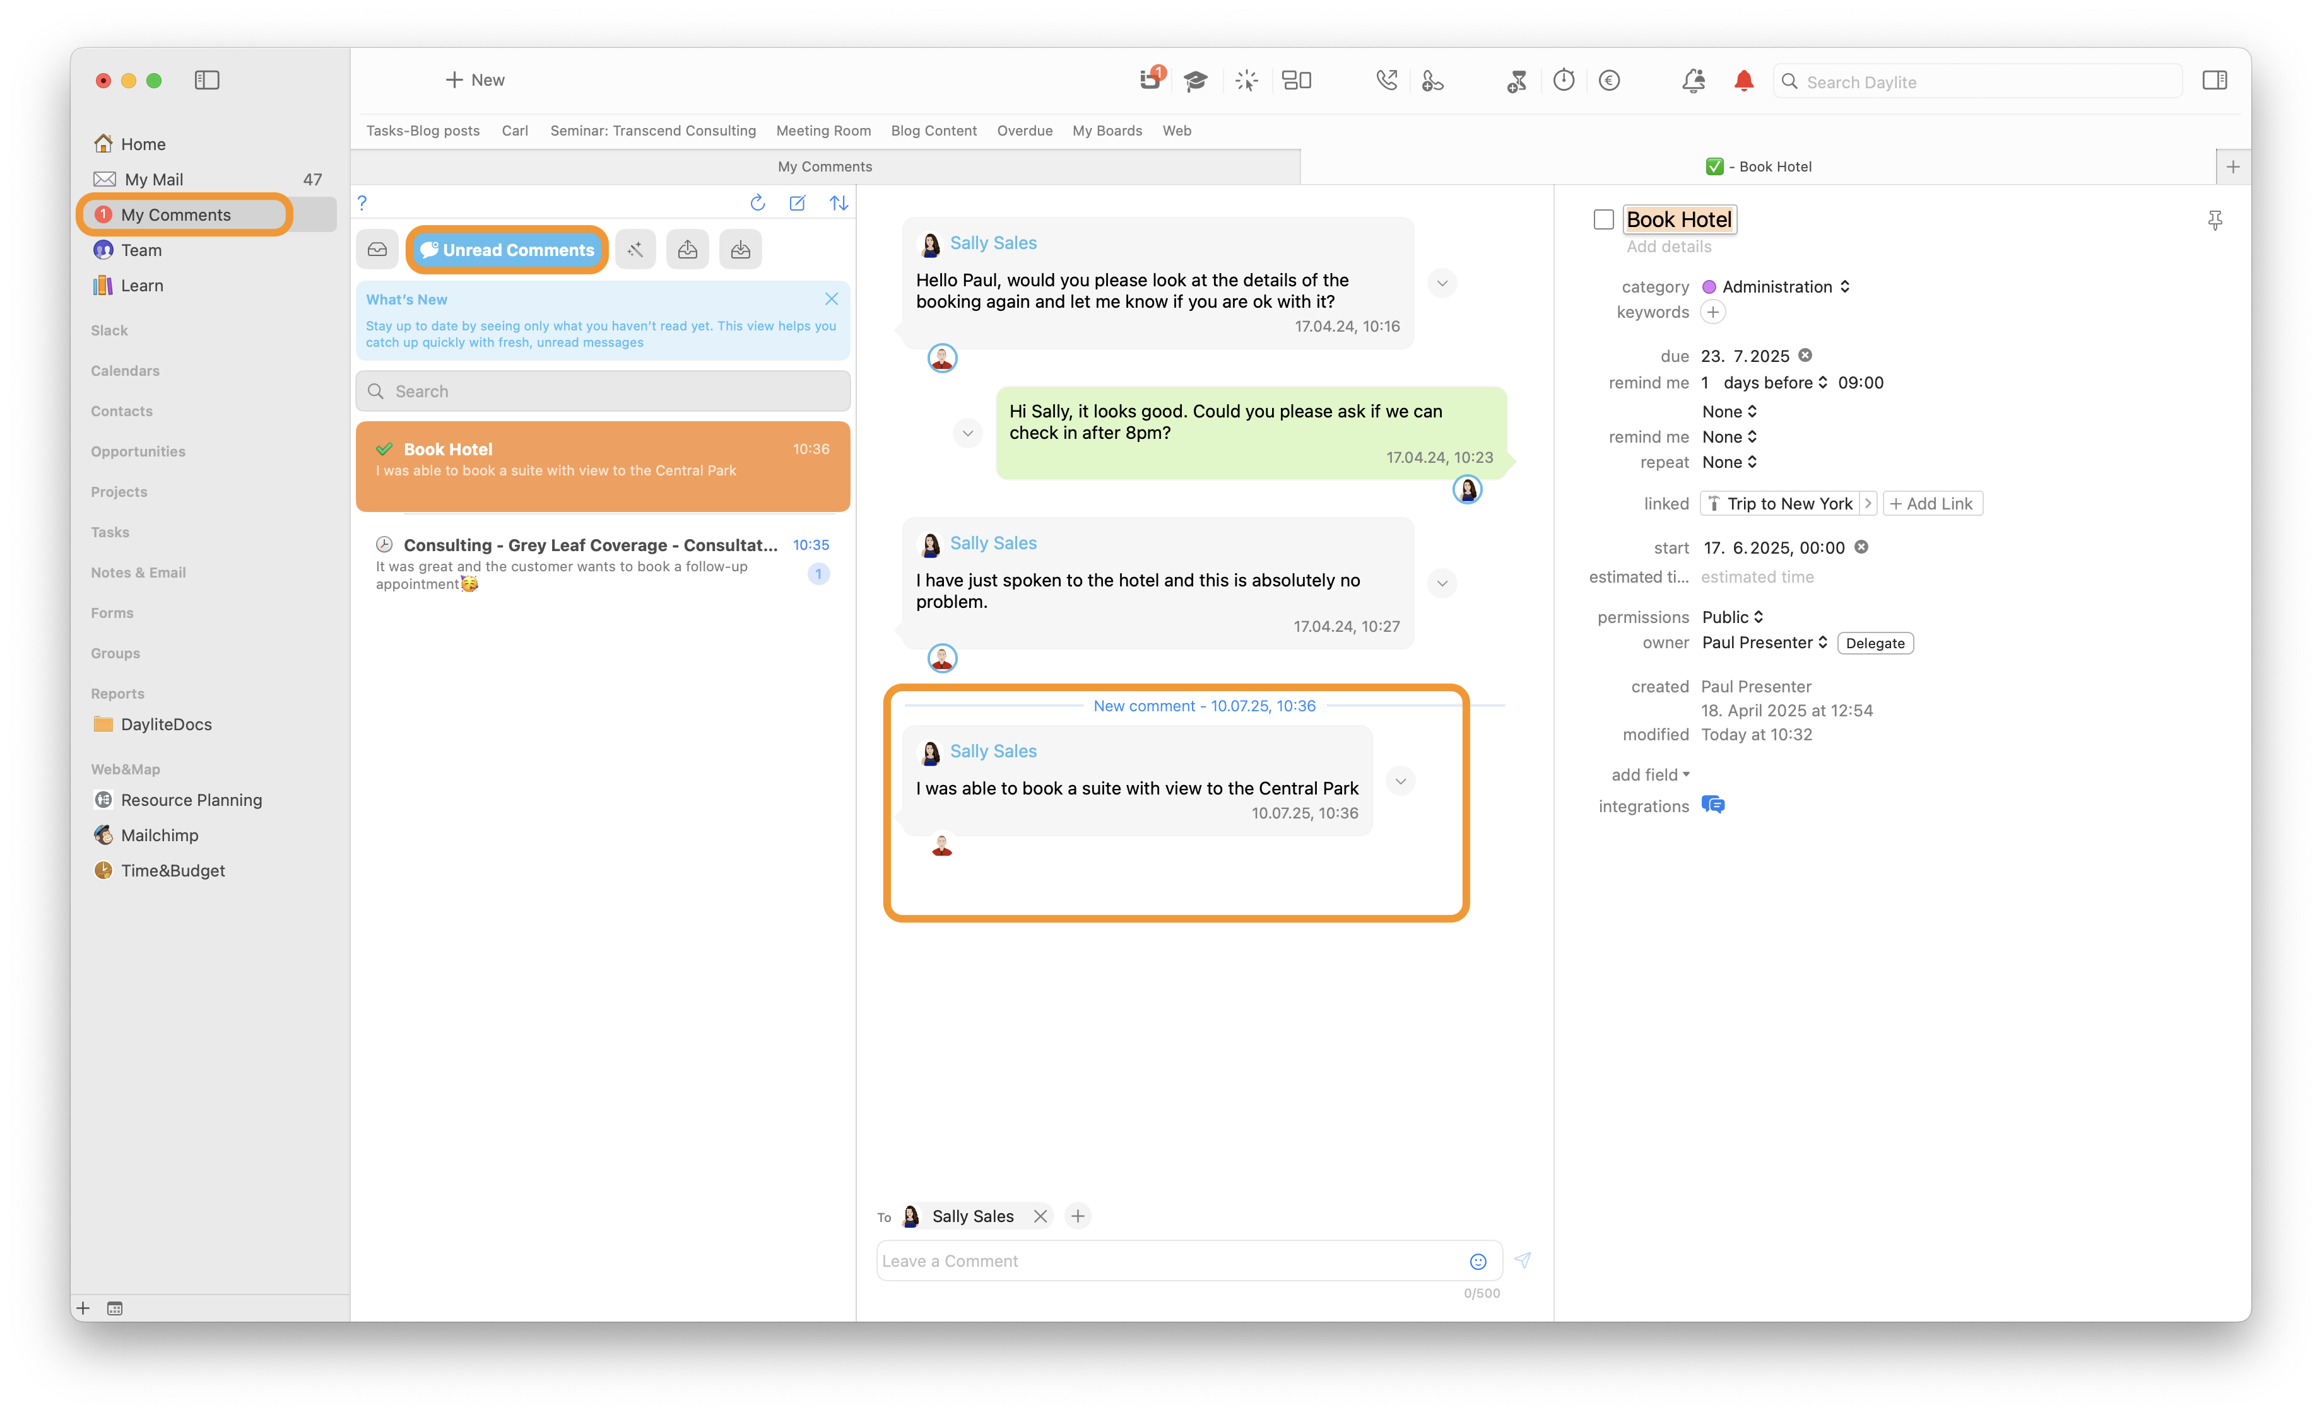Clear the start date 17.6.2025
The width and height of the screenshot is (2322, 1415).
(1861, 547)
